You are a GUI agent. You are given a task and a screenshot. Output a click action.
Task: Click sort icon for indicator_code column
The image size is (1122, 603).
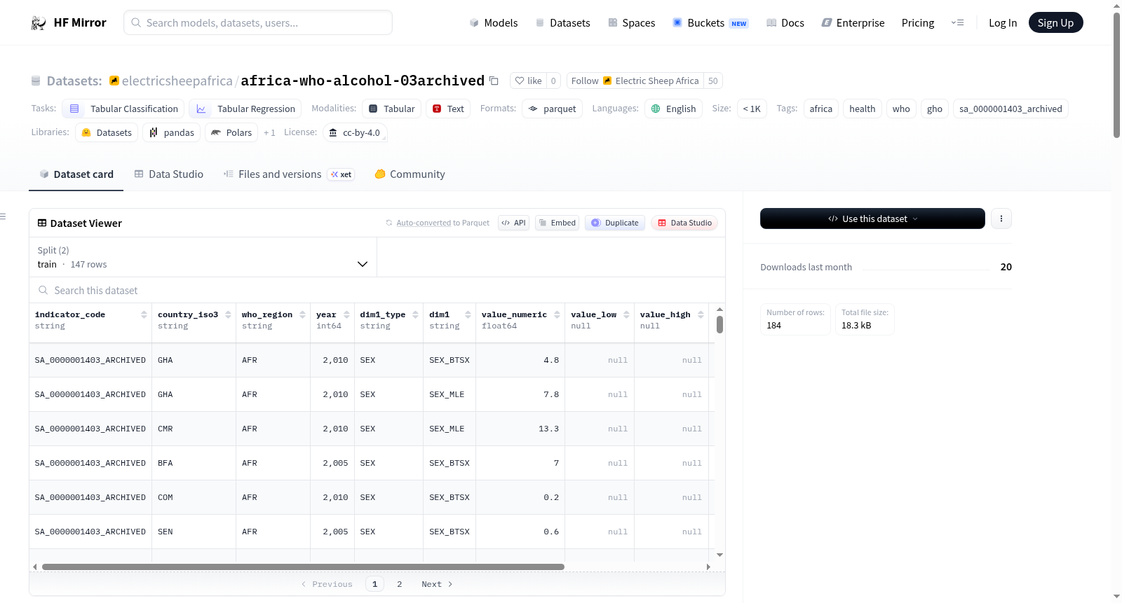coord(144,314)
